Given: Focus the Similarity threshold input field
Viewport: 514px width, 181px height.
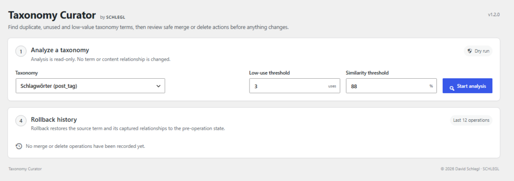Looking at the screenshot, I should 391,86.
